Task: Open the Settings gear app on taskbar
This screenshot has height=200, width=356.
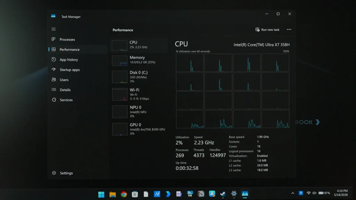Action: tap(234, 194)
